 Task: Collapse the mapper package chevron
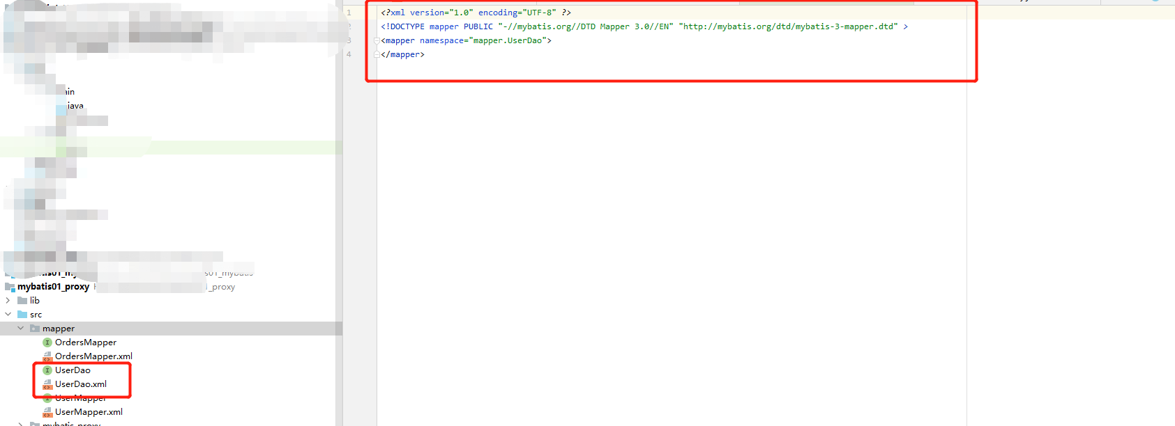pyautogui.click(x=20, y=329)
